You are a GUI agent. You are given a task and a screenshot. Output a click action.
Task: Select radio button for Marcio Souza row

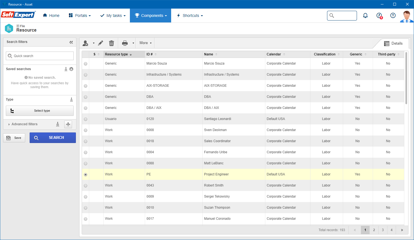coord(86,64)
